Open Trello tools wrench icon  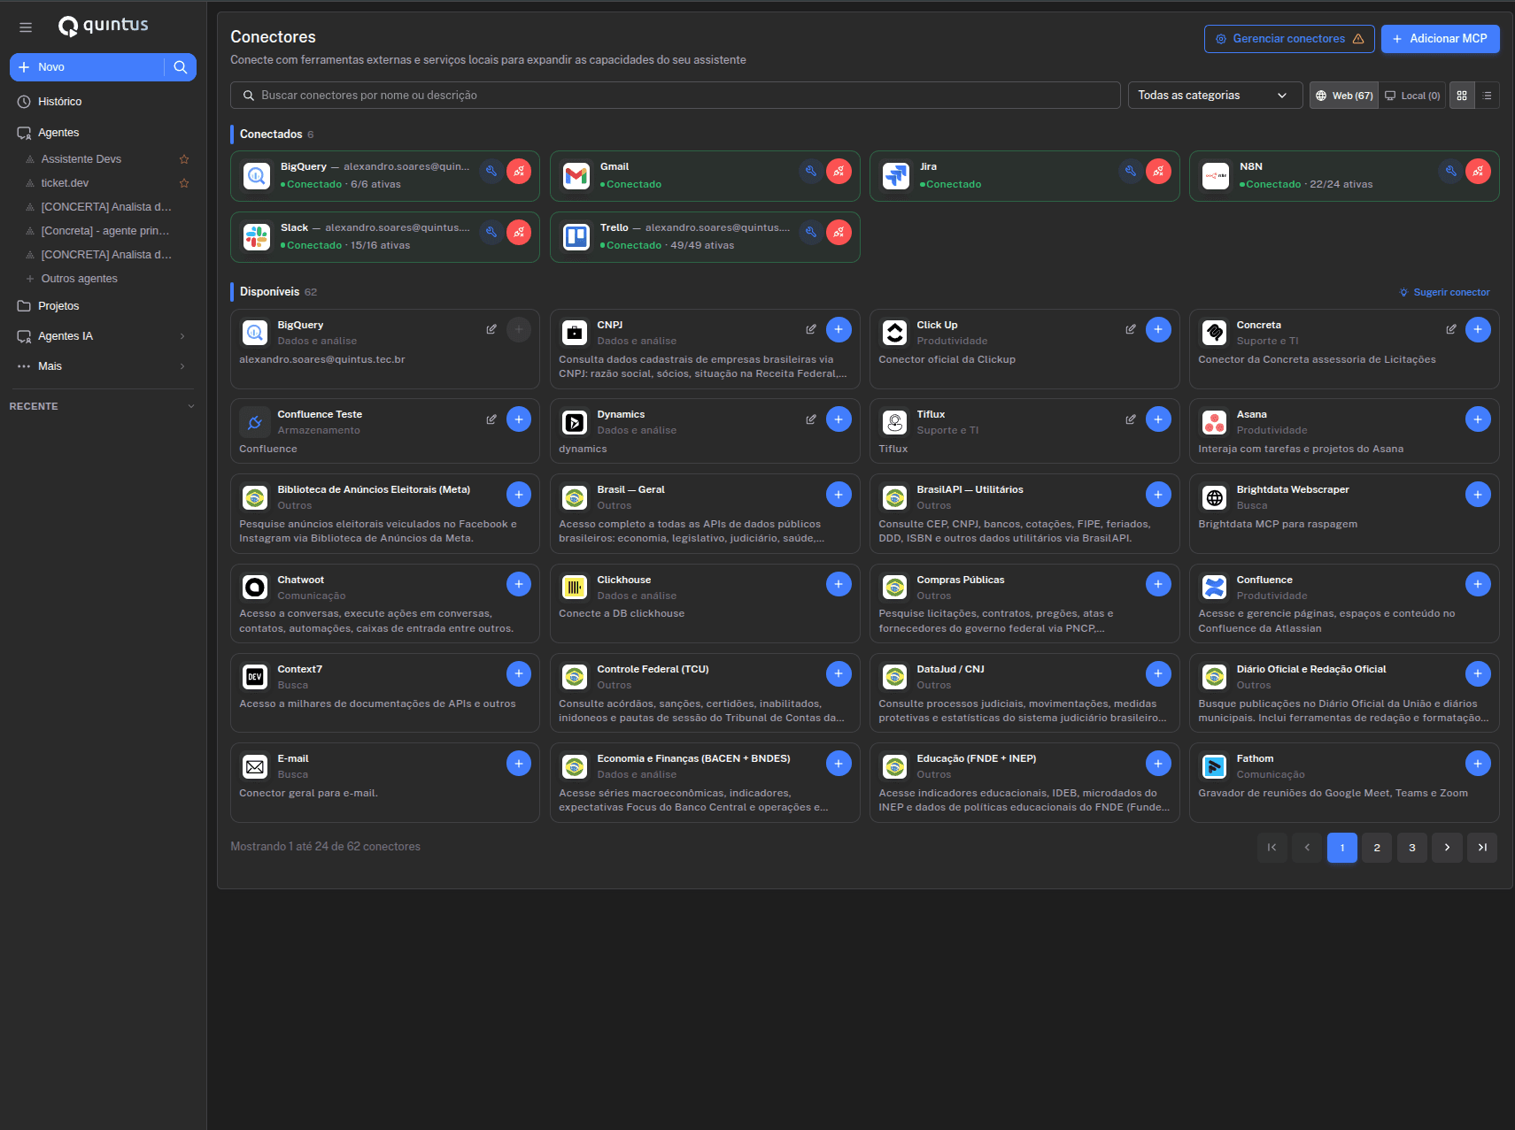811,233
